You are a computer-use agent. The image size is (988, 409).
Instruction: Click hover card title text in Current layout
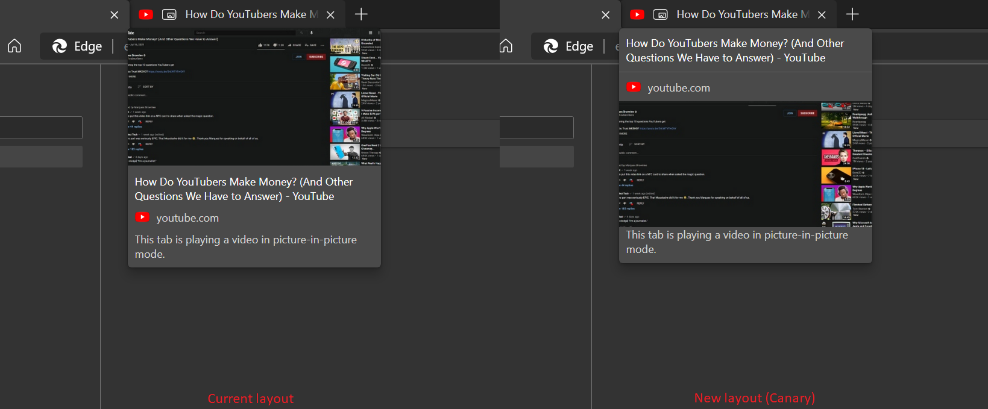(244, 189)
